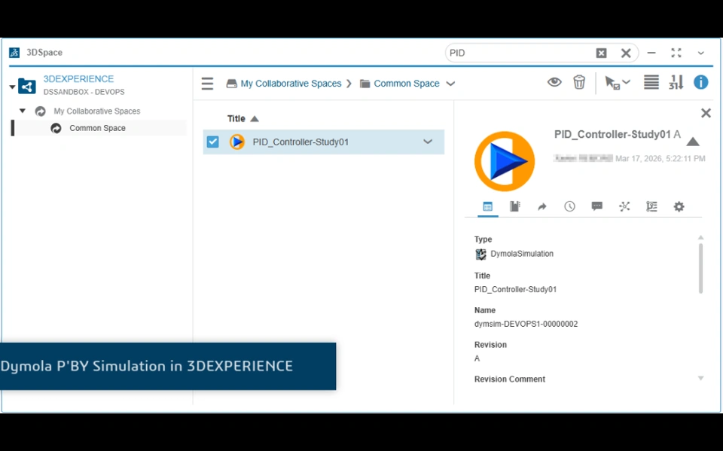723x451 pixels.
Task: Open the comments speech bubble tab
Action: point(596,206)
